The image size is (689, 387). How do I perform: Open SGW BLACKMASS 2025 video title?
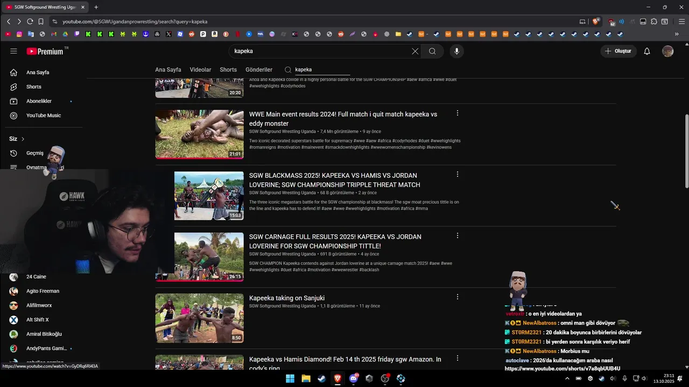click(x=334, y=180)
